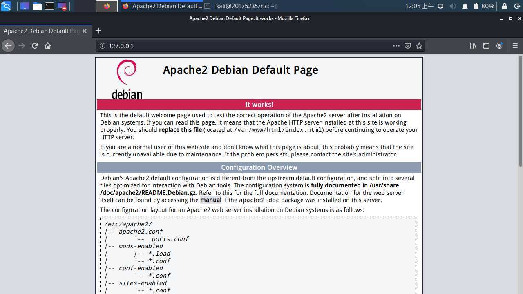523x294 pixels.
Task: Click the /etc/apache2/ line in the tree
Action: pyautogui.click(x=128, y=224)
